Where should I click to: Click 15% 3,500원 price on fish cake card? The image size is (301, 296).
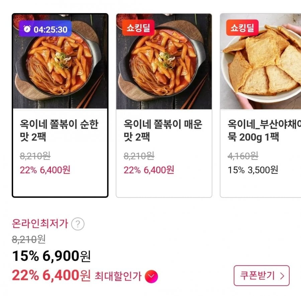click(253, 170)
